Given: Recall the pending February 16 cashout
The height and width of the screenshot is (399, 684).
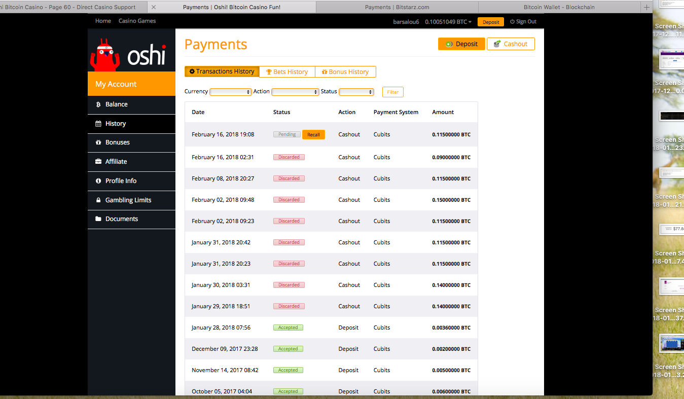Looking at the screenshot, I should 313,134.
